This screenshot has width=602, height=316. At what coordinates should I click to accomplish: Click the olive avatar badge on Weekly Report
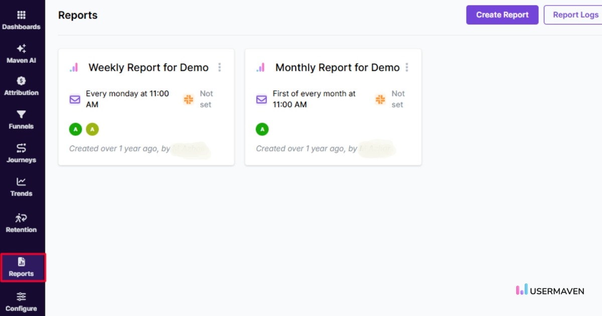click(x=92, y=129)
